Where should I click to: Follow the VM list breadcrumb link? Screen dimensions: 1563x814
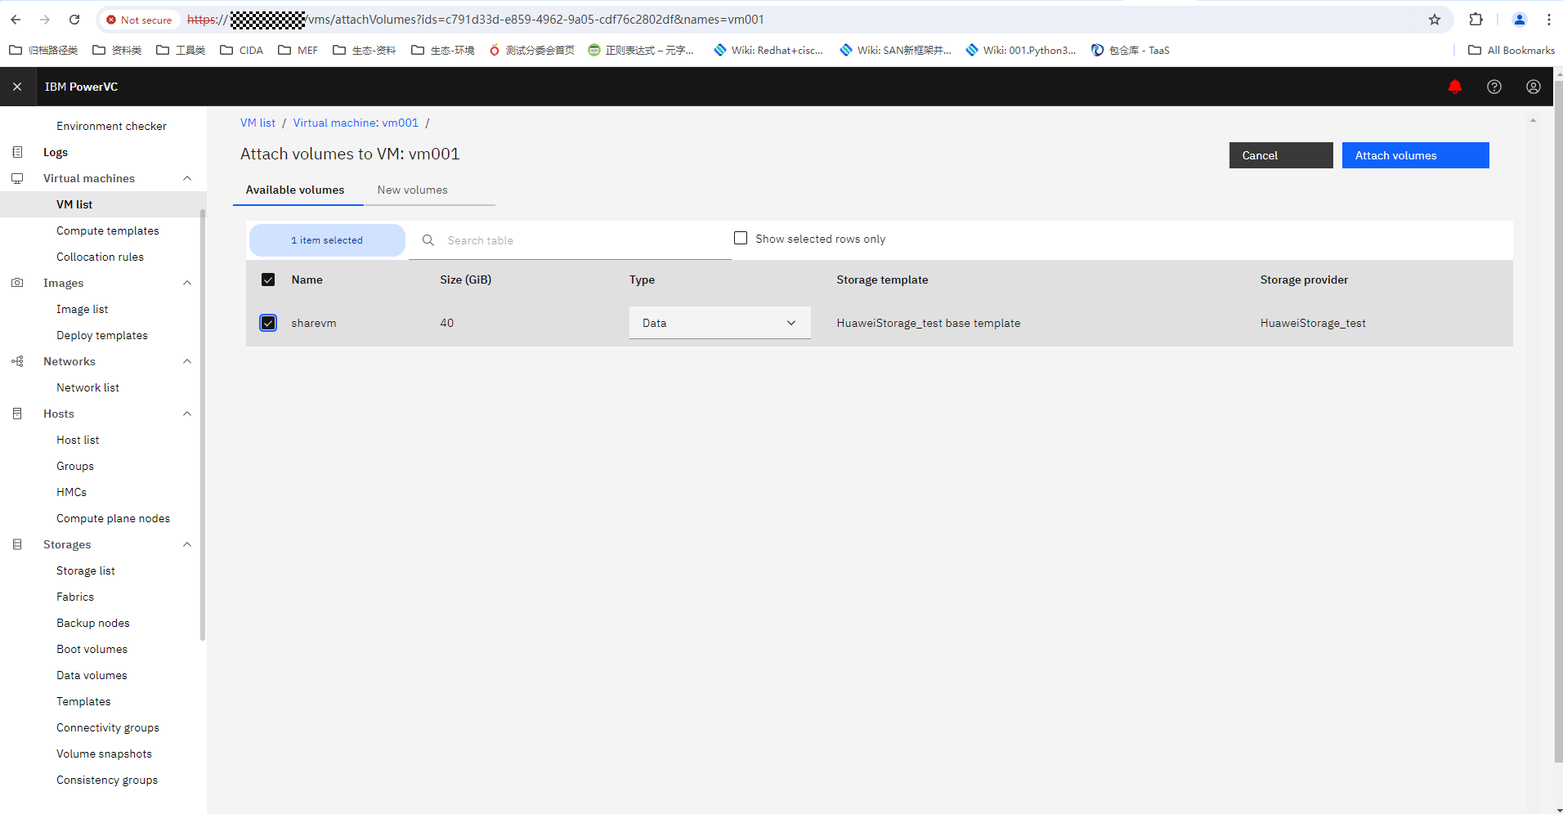[x=258, y=123]
